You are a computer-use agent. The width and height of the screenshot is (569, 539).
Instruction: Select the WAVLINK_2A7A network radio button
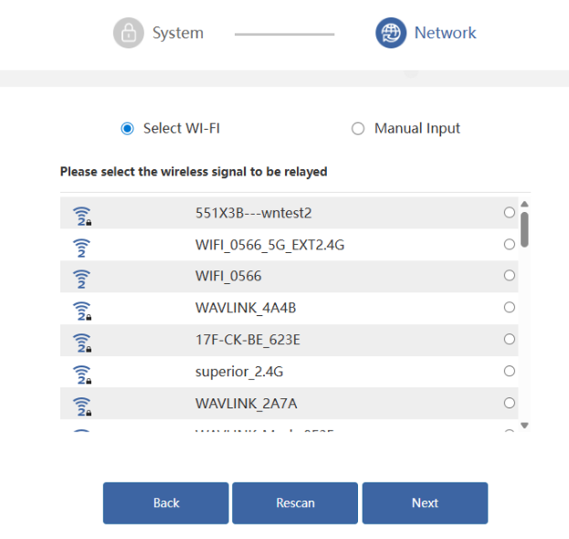[510, 403]
